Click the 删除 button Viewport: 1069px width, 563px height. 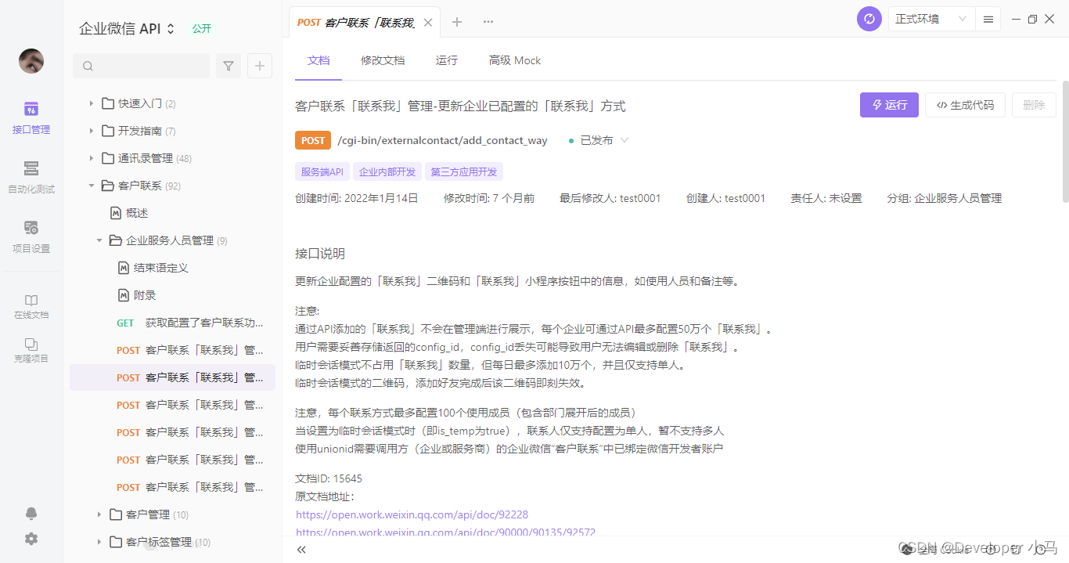[x=1034, y=105]
